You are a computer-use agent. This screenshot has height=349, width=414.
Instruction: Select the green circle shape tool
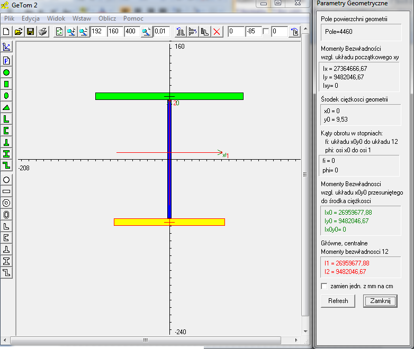6,72
